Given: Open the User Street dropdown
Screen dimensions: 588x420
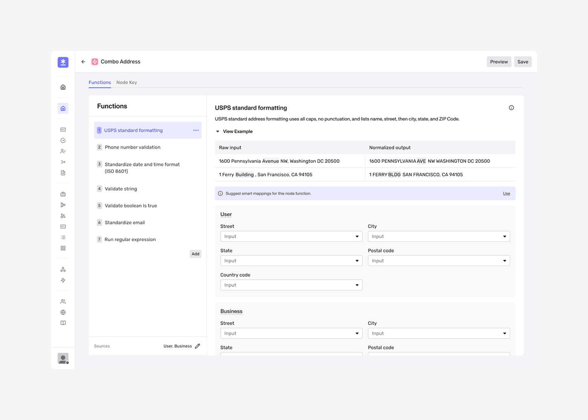Looking at the screenshot, I should pyautogui.click(x=291, y=236).
